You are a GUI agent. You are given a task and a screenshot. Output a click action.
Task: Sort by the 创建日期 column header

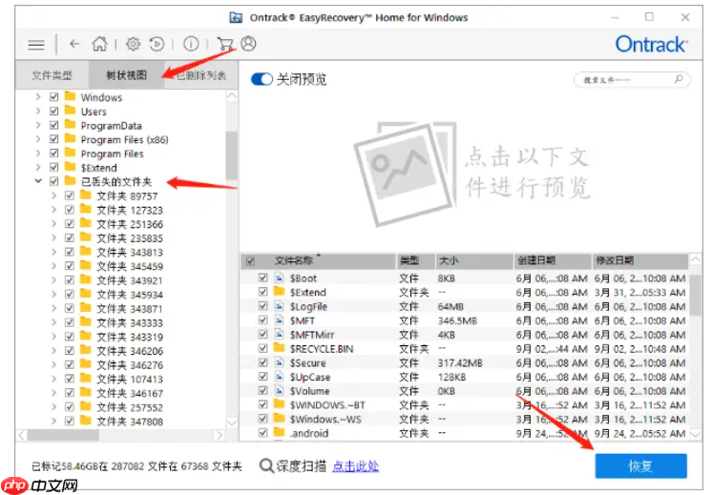(553, 261)
